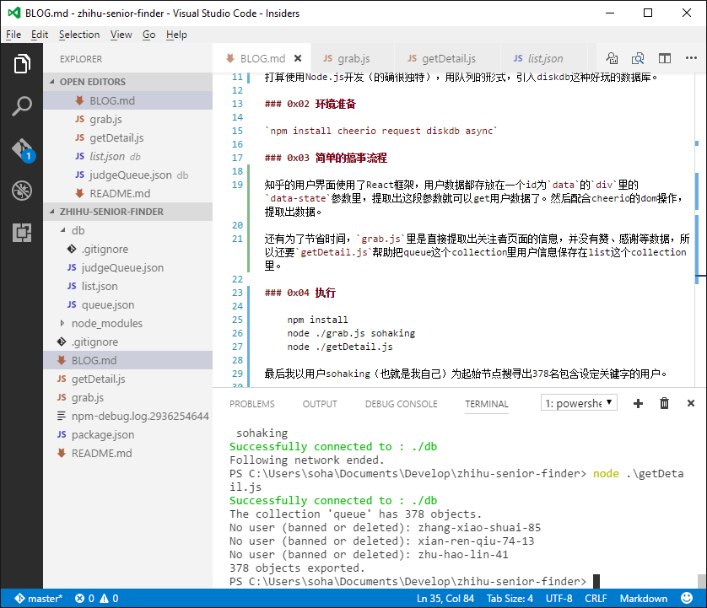Select list.json db in Open Editors
Image resolution: width=707 pixels, height=608 pixels.
tap(128, 156)
